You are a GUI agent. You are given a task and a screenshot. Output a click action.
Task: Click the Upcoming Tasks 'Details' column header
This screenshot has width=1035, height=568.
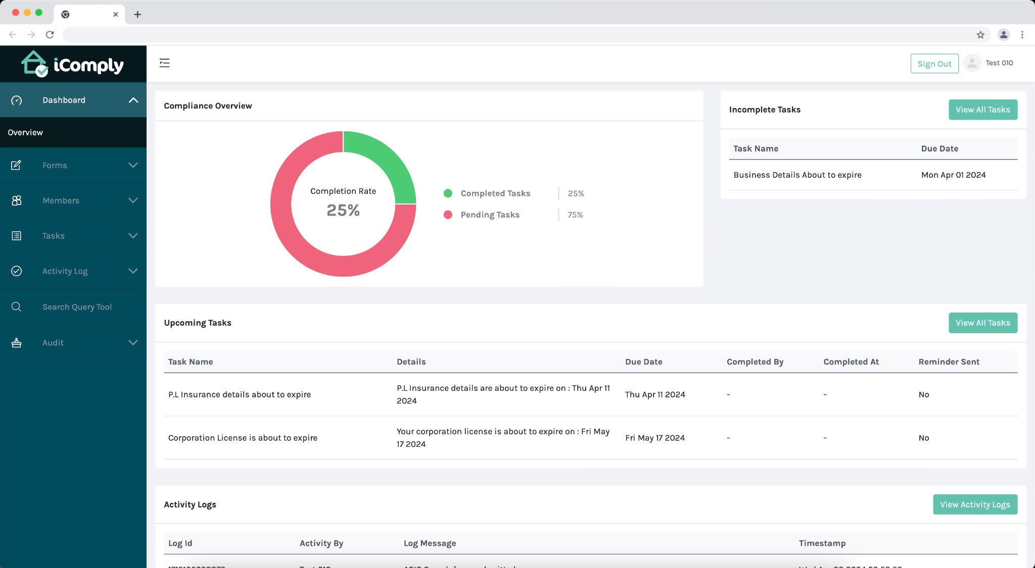tap(411, 362)
